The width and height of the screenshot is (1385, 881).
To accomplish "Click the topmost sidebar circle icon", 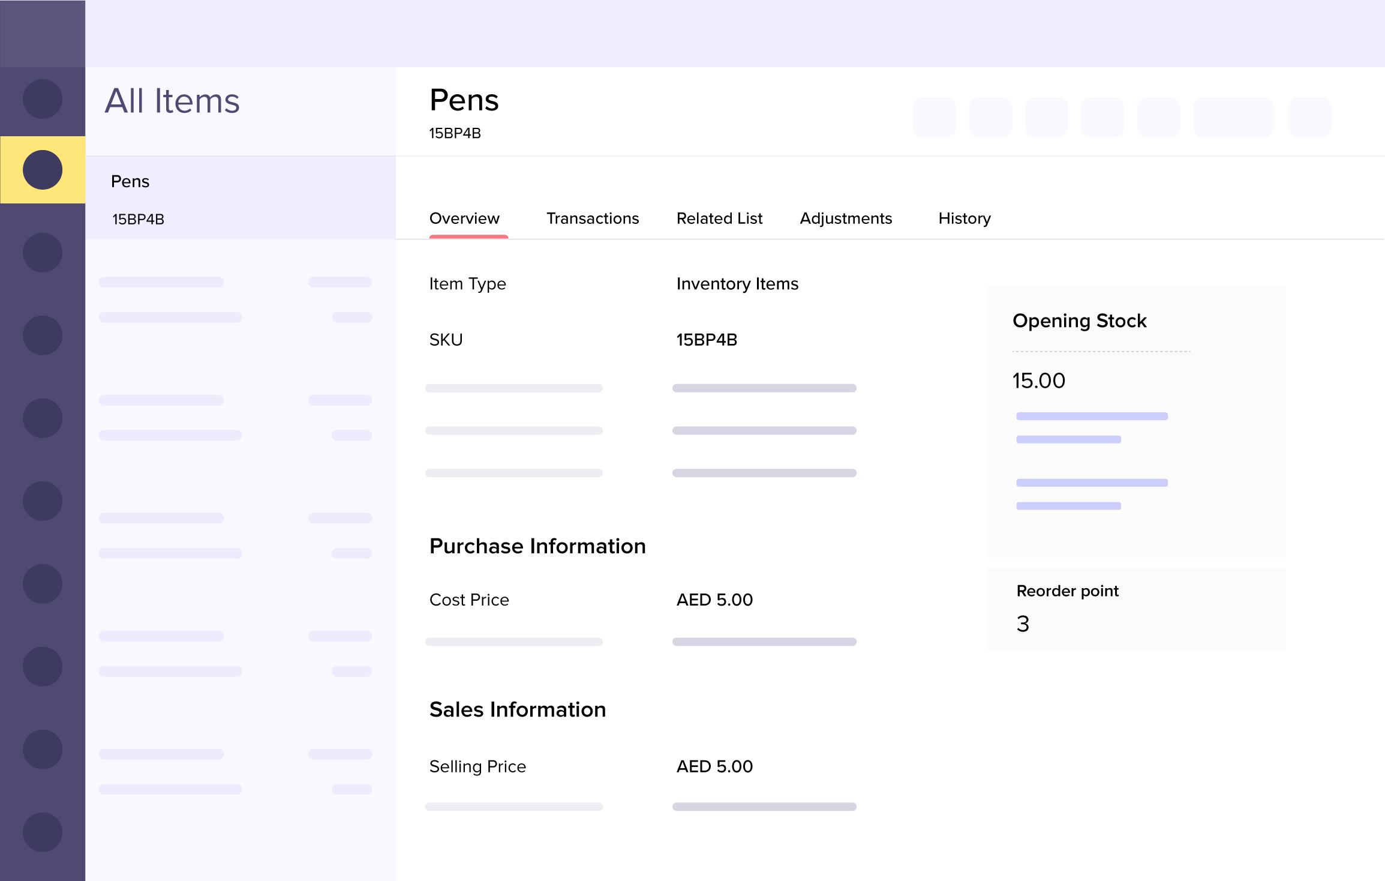I will [43, 99].
